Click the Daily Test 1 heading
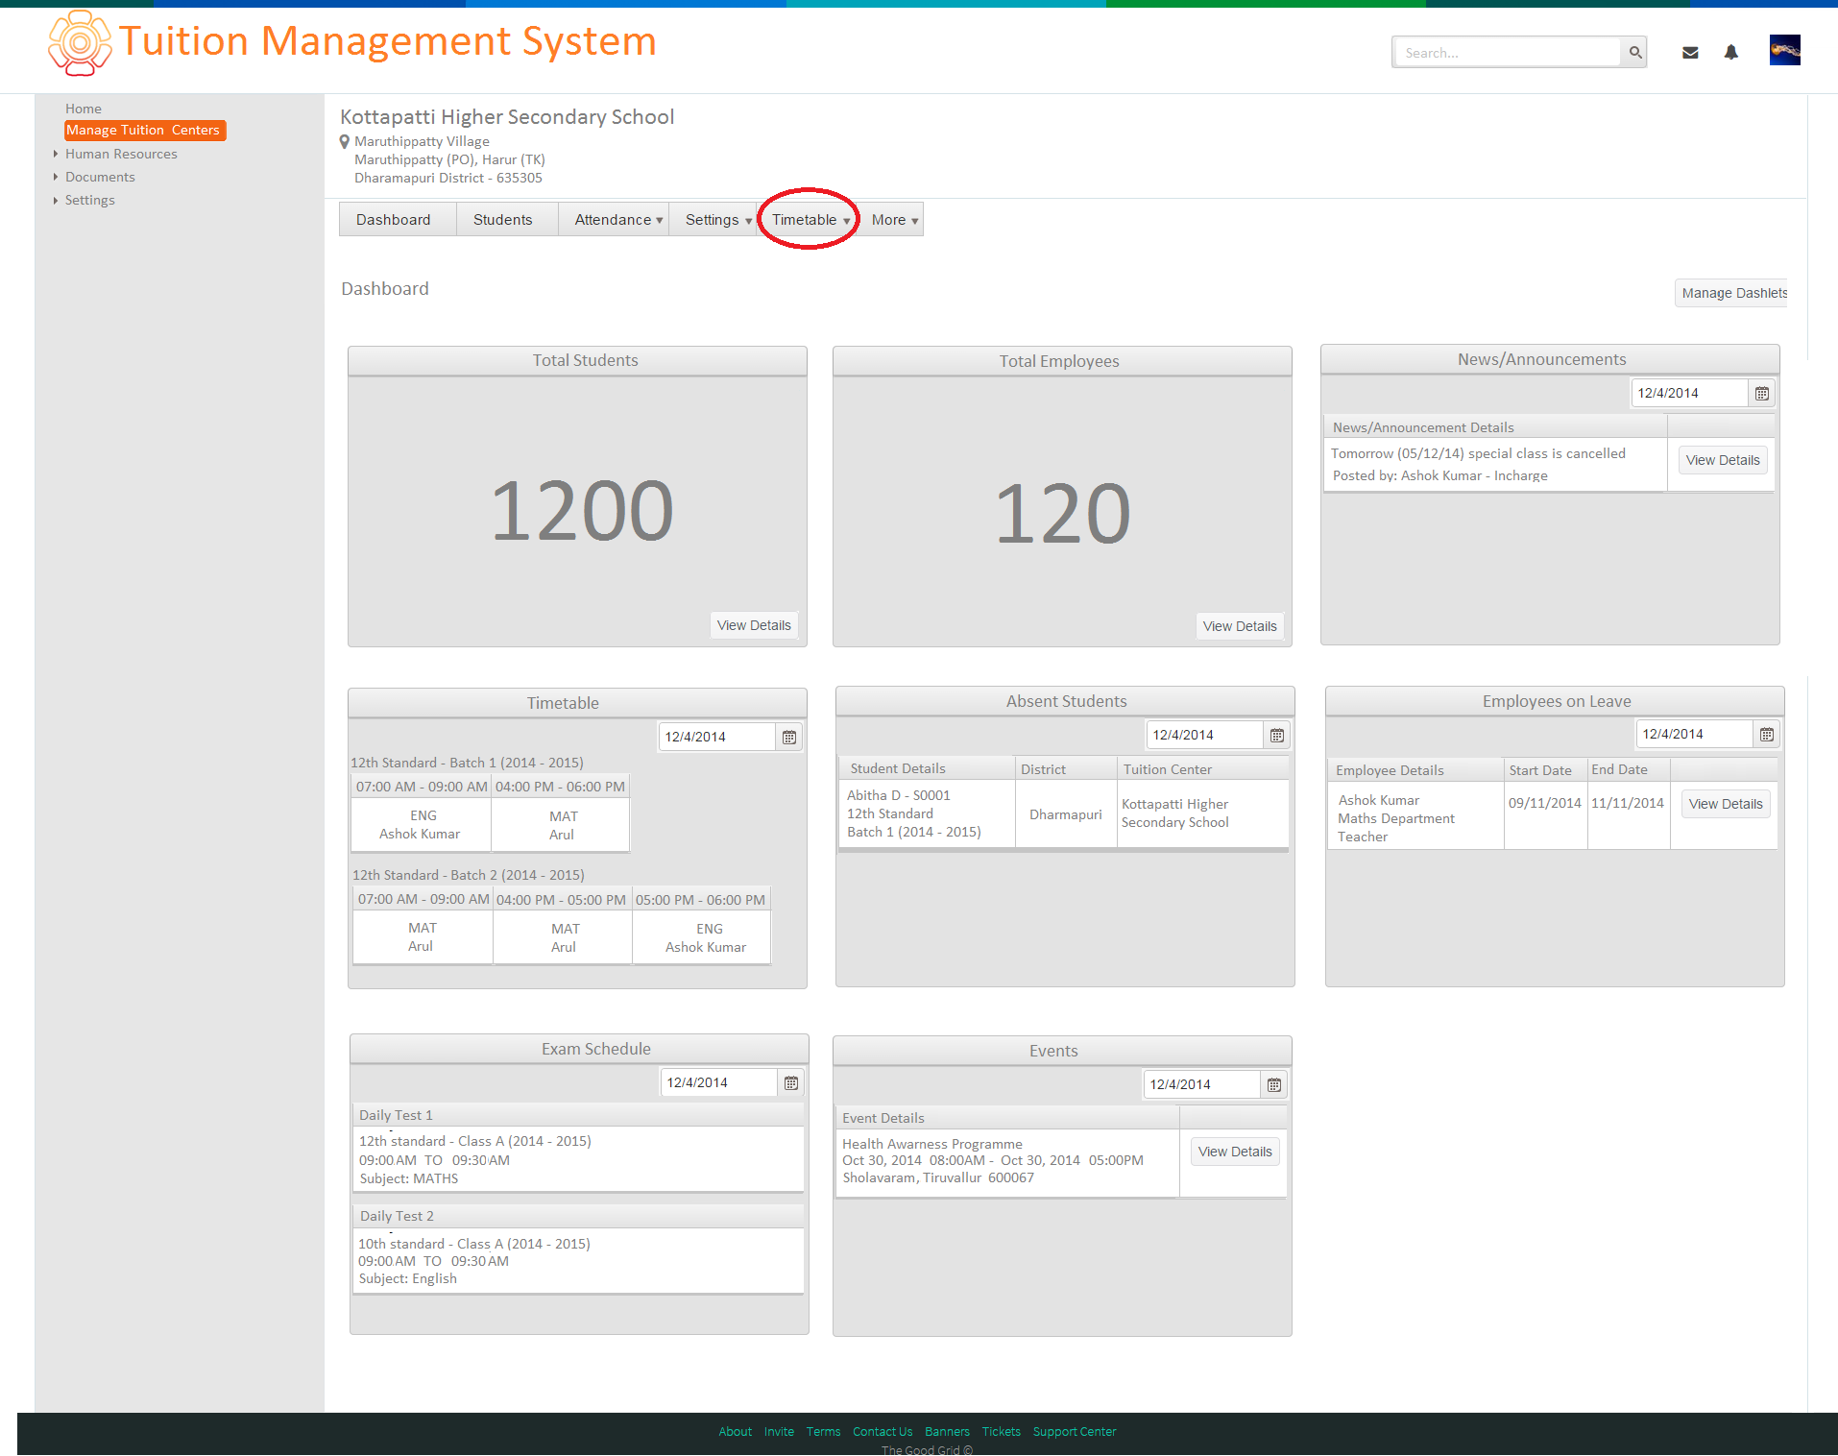This screenshot has width=1838, height=1456. (396, 1116)
